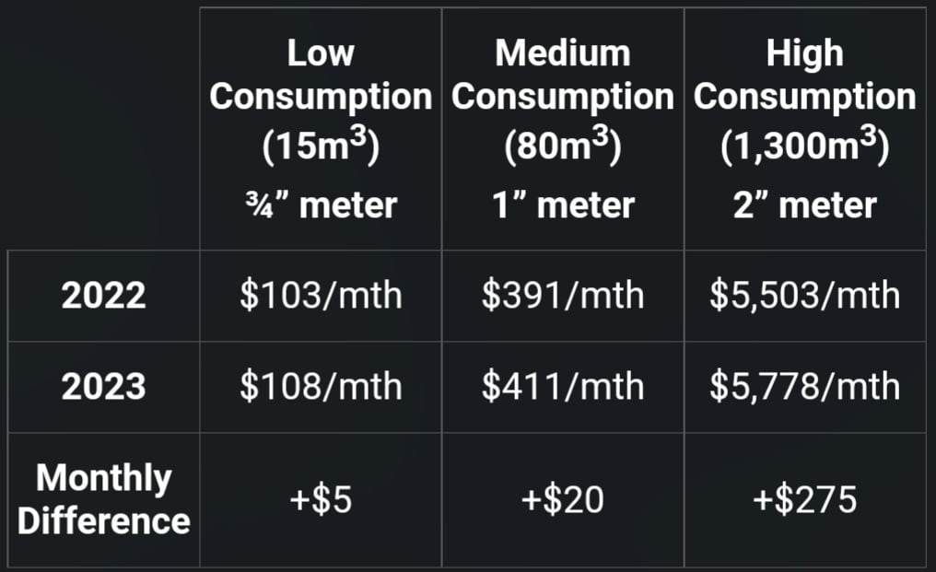936x572 pixels.
Task: Click the $108/mth cell
Action: [x=321, y=387]
